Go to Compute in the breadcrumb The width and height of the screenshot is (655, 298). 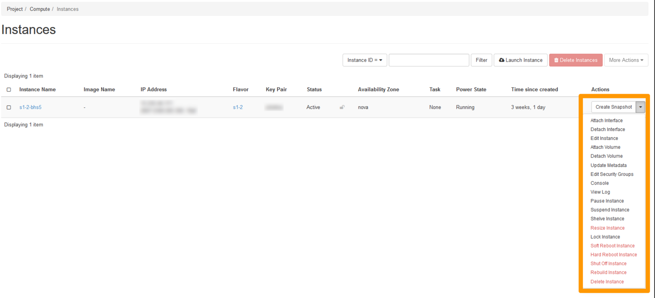(40, 9)
